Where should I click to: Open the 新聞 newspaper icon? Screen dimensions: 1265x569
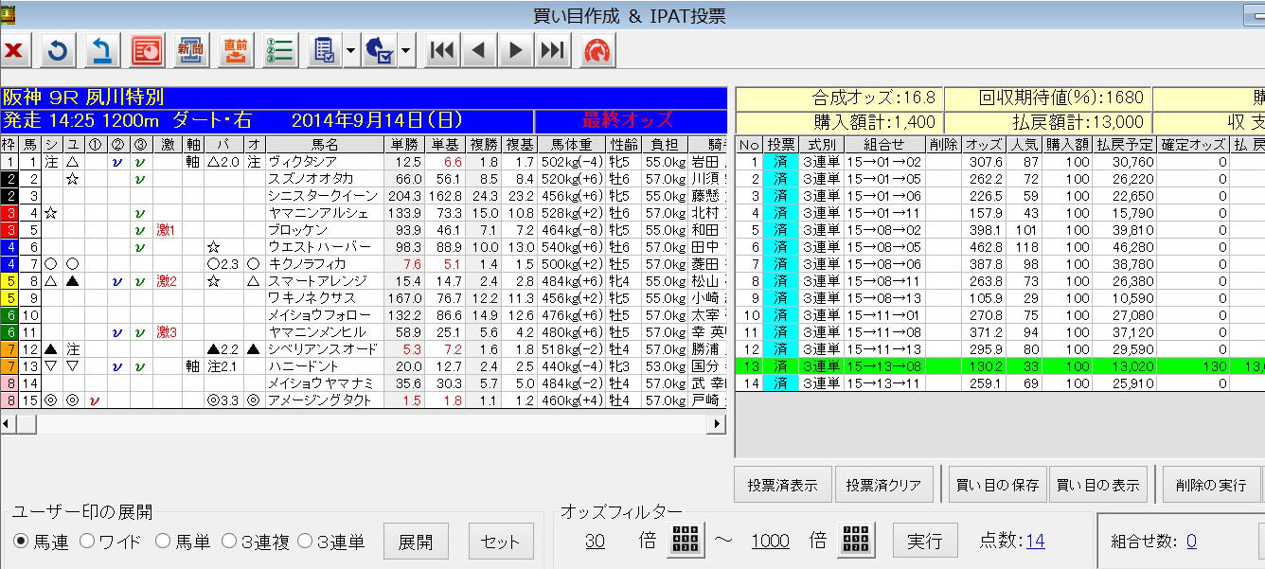pos(191,50)
